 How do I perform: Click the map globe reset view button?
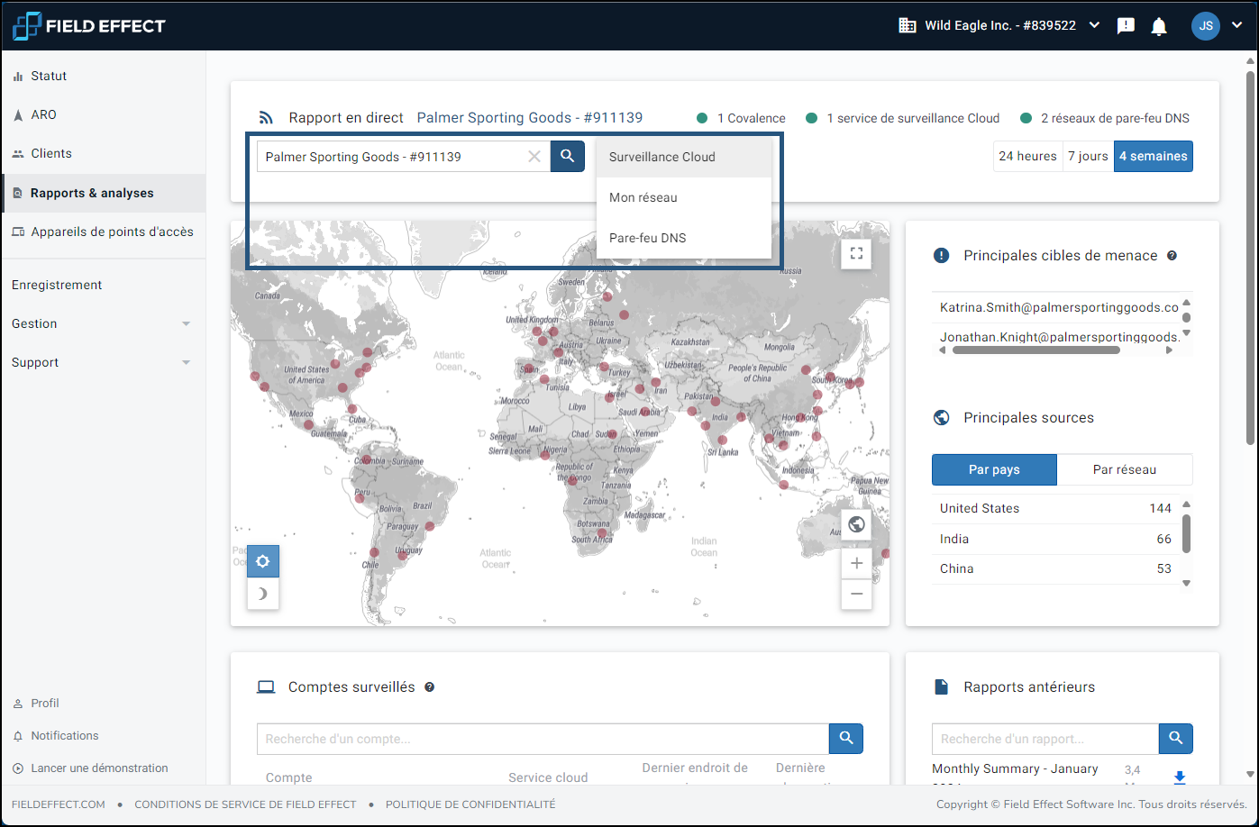[x=856, y=524]
